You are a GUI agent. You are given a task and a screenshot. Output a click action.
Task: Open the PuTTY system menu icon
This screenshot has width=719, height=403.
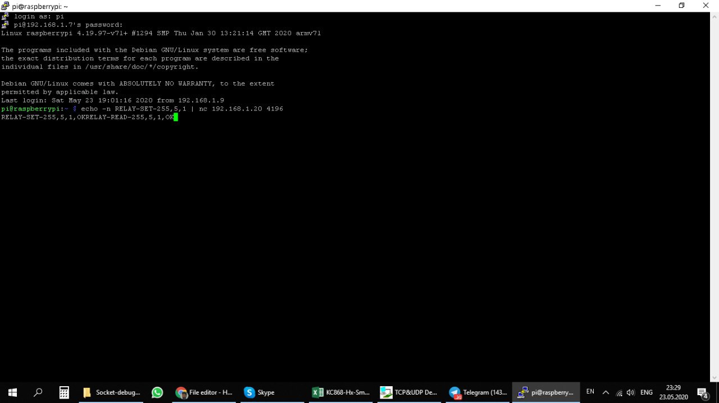6,6
